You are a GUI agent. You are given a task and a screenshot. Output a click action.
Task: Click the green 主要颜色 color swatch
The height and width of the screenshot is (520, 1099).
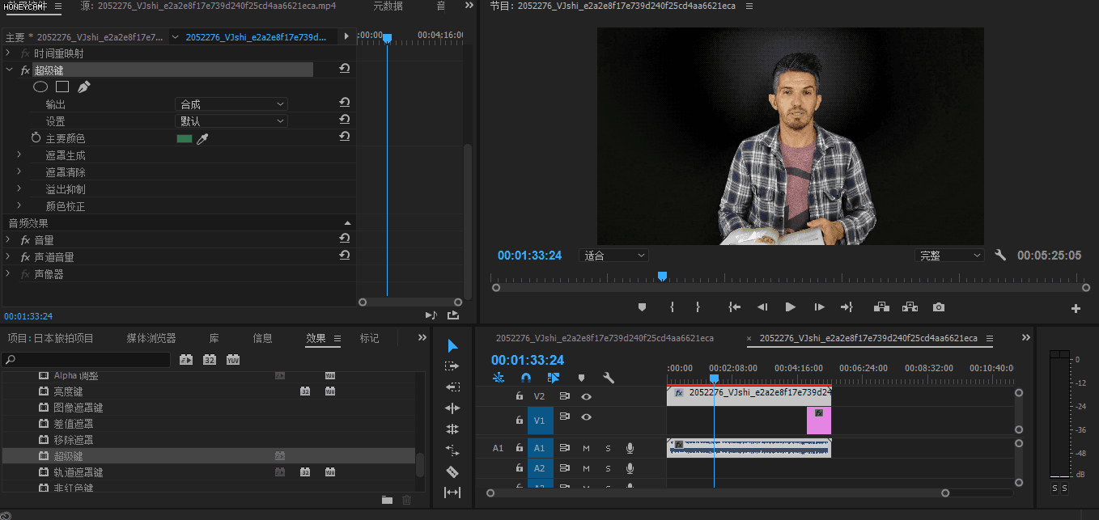point(185,139)
